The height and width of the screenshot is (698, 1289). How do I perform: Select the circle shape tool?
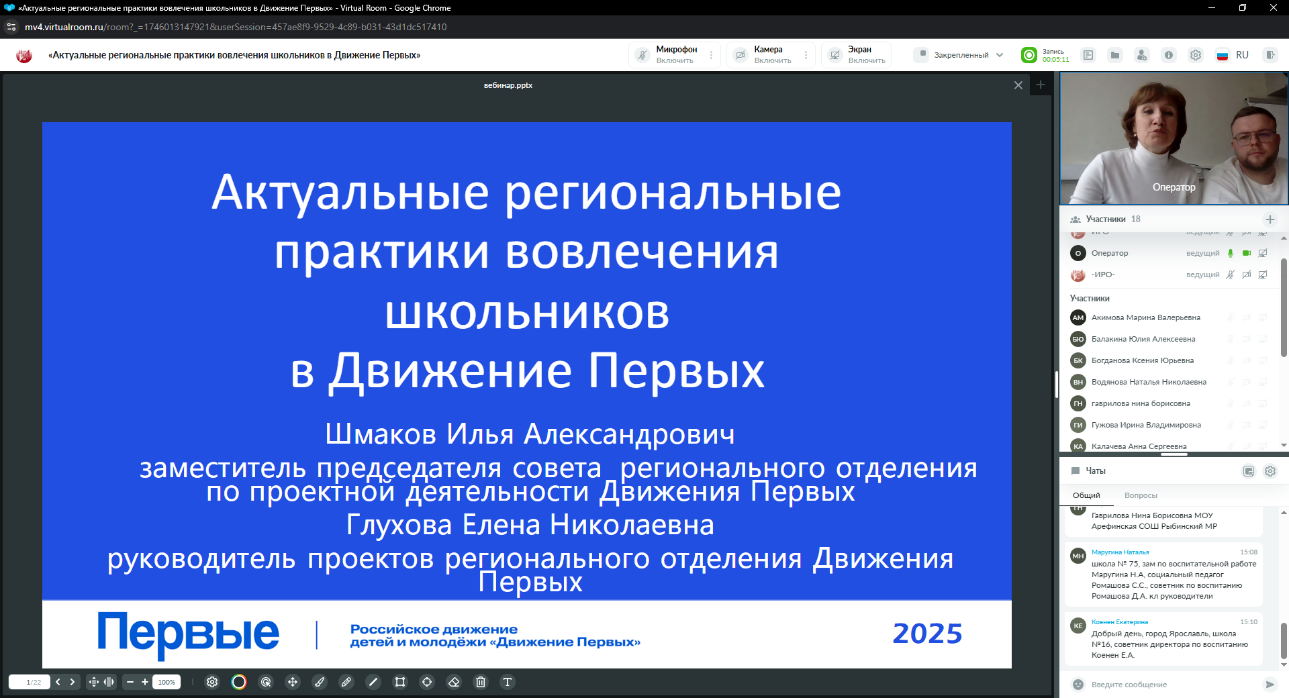[x=427, y=682]
